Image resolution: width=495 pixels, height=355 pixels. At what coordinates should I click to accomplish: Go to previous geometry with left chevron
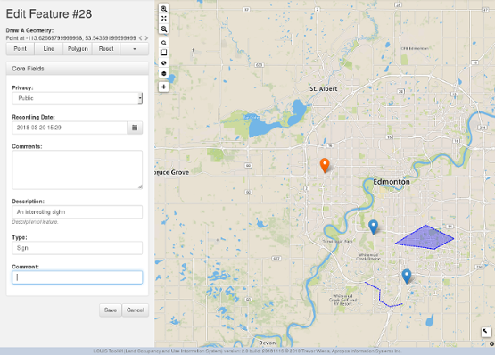(141, 37)
